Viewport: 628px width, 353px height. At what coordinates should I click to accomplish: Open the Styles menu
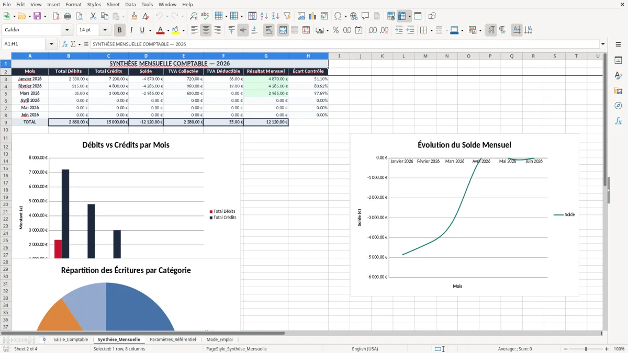[94, 4]
